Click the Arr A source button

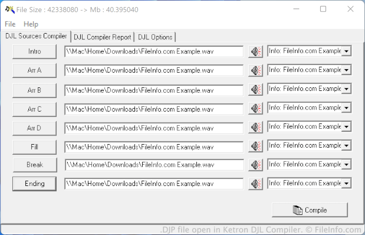click(35, 70)
